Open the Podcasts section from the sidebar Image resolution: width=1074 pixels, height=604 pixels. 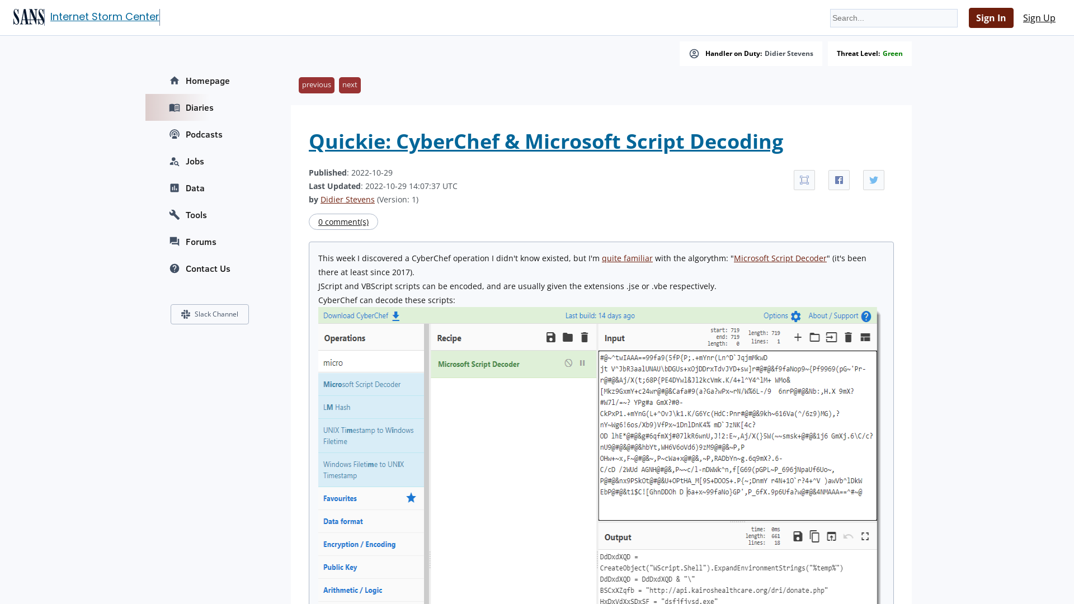[203, 134]
